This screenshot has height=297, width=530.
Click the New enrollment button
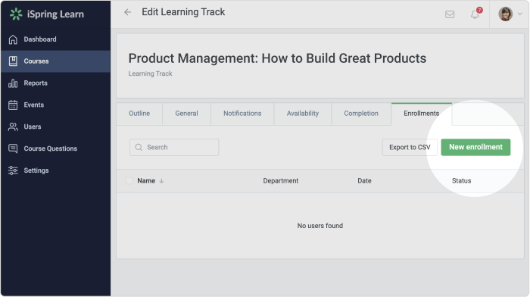(x=475, y=147)
